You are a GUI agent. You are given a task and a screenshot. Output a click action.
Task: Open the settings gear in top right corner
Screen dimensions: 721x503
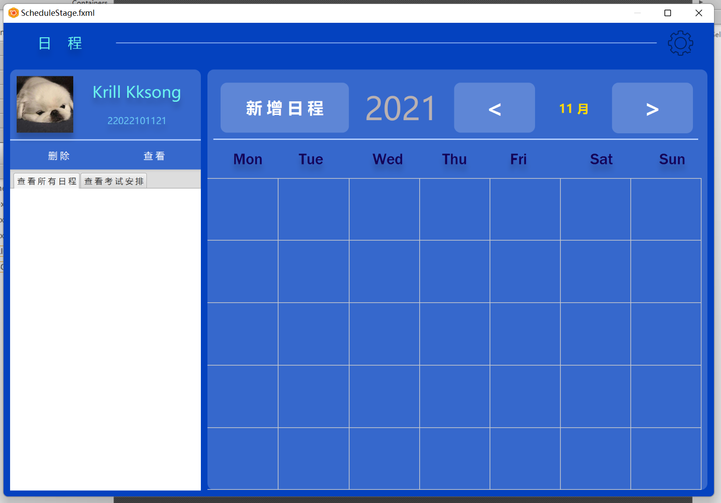point(680,43)
